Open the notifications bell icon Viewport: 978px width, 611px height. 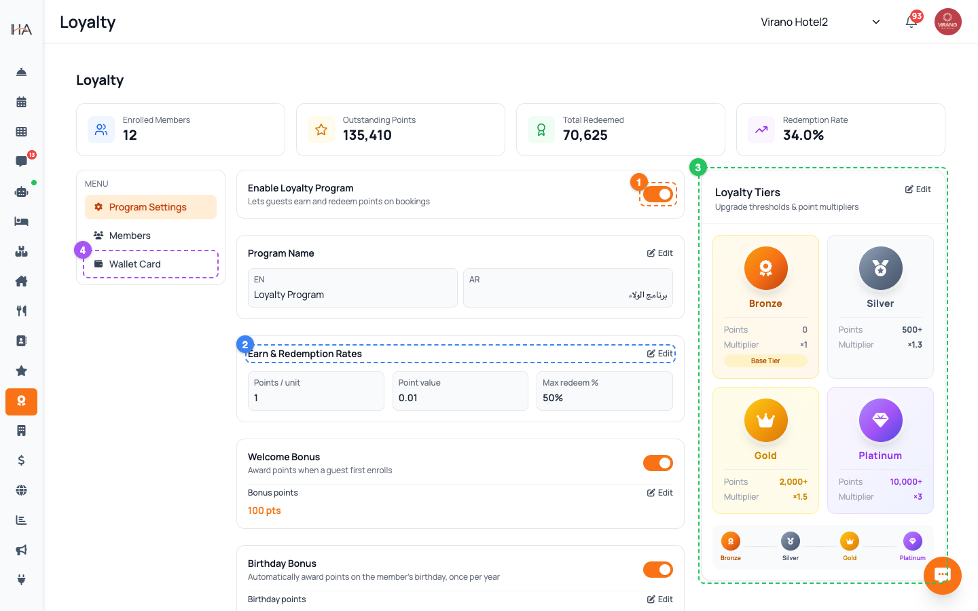(x=911, y=22)
